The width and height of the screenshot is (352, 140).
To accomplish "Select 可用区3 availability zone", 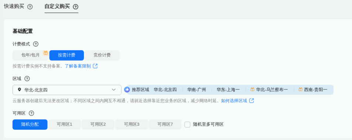I will tap(131, 124).
